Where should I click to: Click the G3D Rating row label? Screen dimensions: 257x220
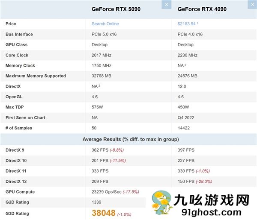pos(17,214)
